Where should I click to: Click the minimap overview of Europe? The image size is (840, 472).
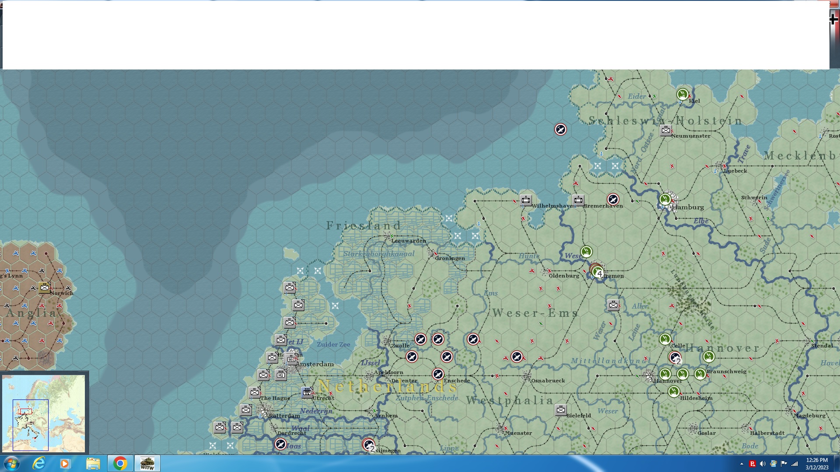click(44, 413)
